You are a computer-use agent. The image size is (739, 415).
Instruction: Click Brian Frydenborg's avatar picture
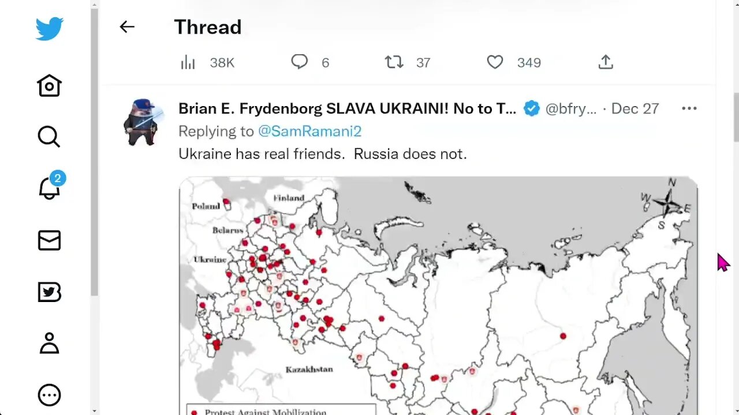(141, 122)
